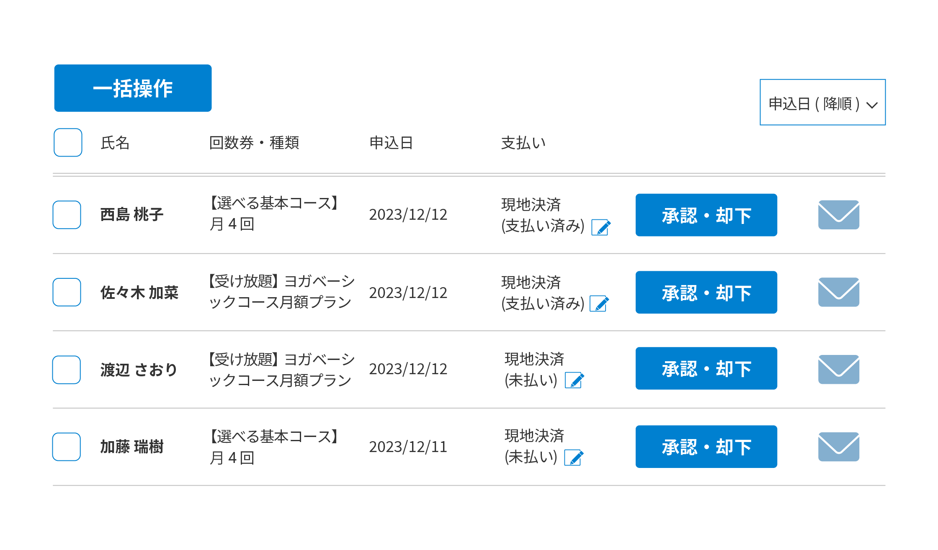The height and width of the screenshot is (550, 938).
Task: Select the checkbox for 加藤 瑞樹
Action: pyautogui.click(x=67, y=447)
